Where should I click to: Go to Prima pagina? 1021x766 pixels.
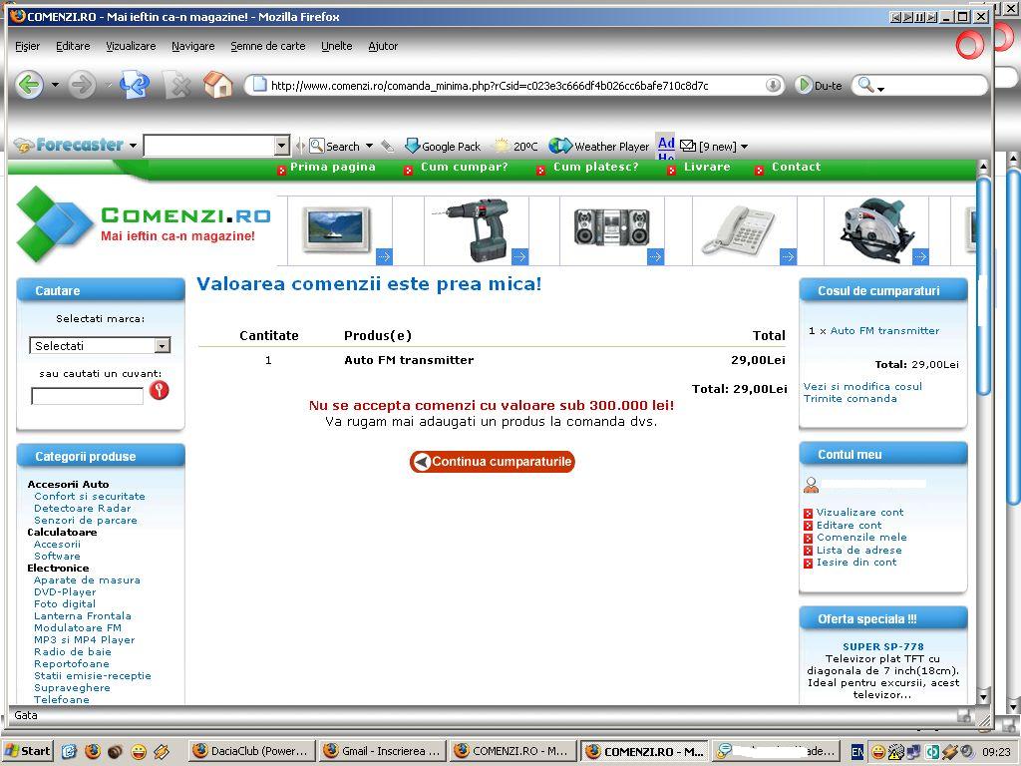pos(333,168)
